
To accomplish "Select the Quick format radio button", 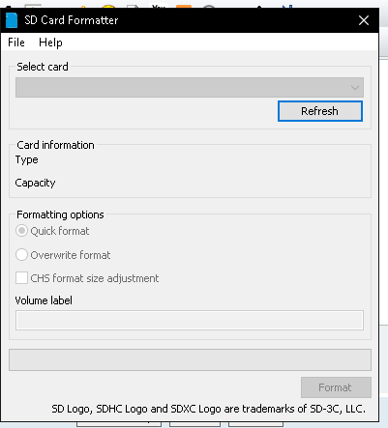I will (x=21, y=231).
